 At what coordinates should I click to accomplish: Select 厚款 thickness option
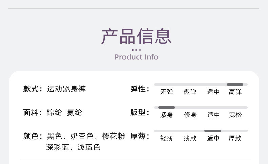(x=235, y=138)
